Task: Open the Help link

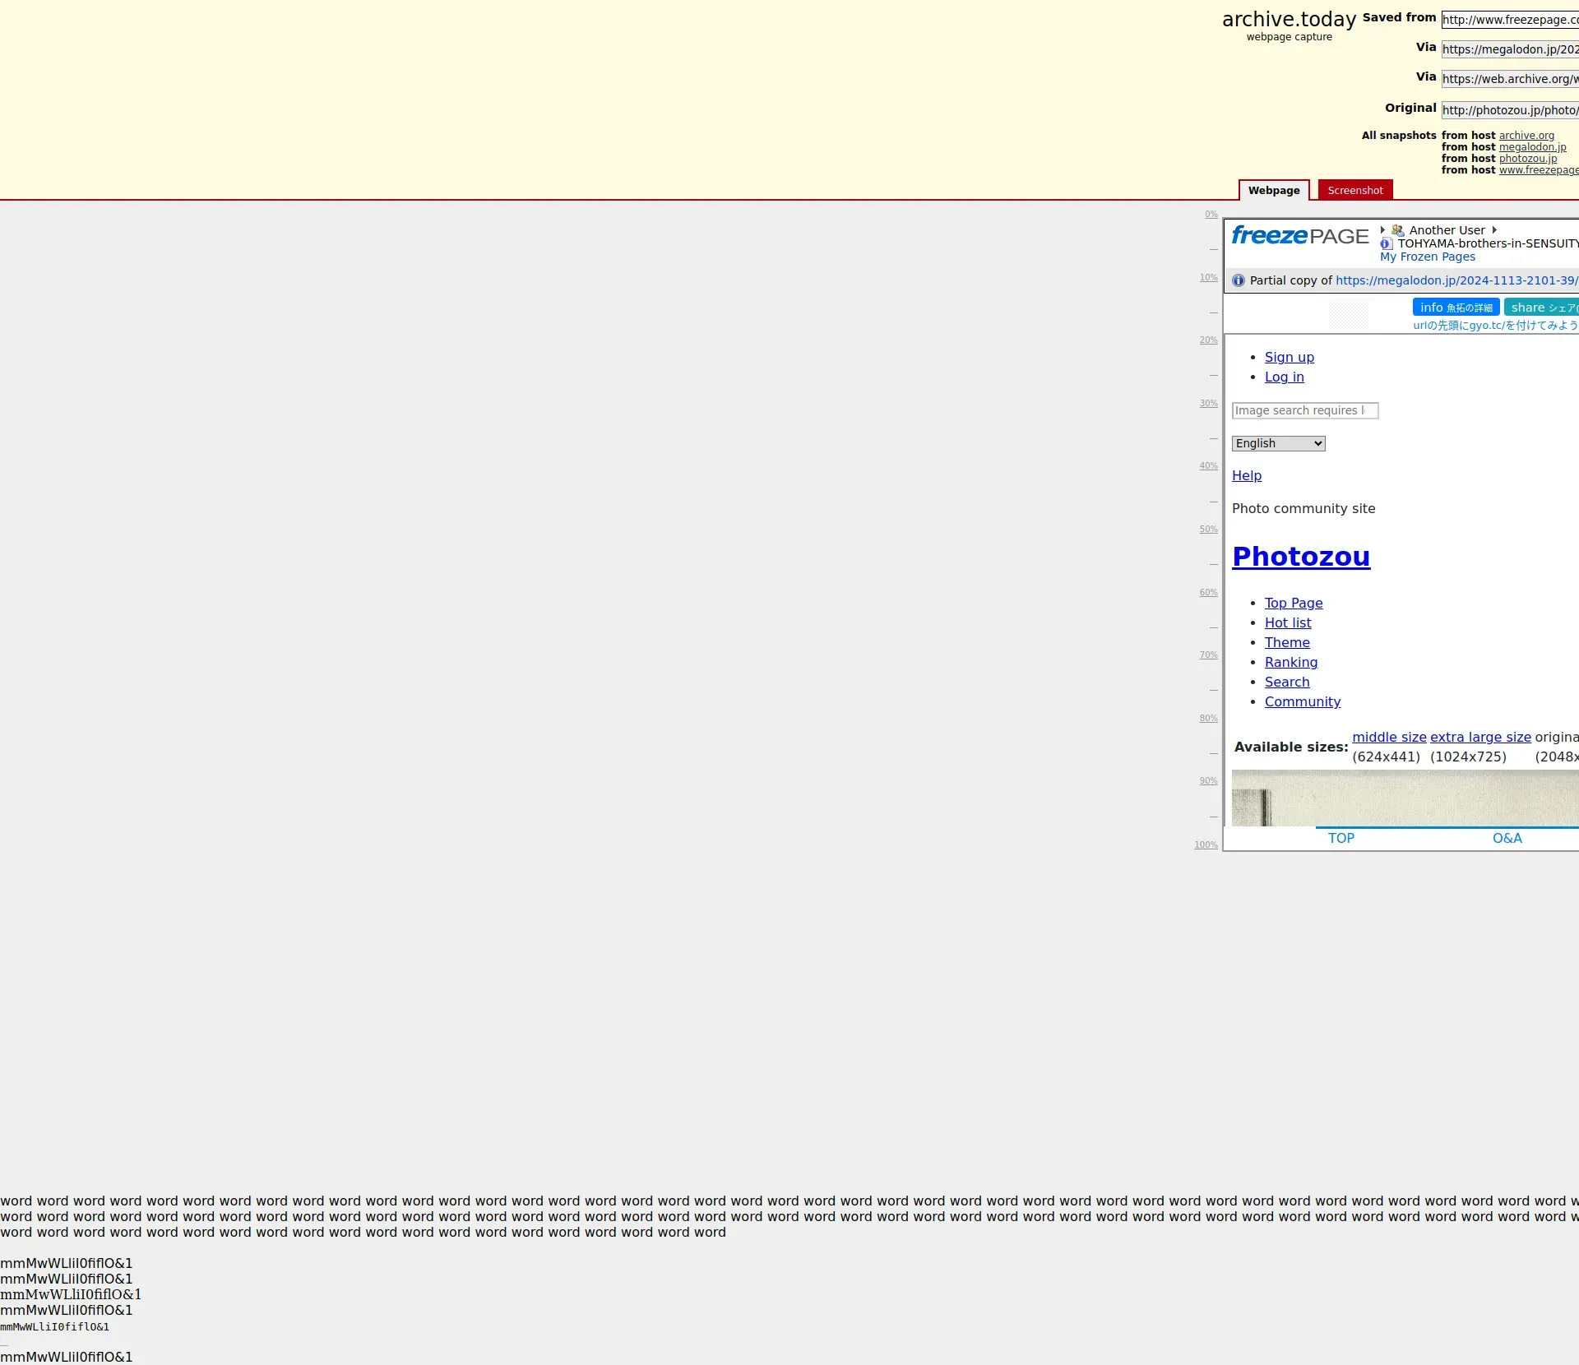Action: pos(1247,475)
